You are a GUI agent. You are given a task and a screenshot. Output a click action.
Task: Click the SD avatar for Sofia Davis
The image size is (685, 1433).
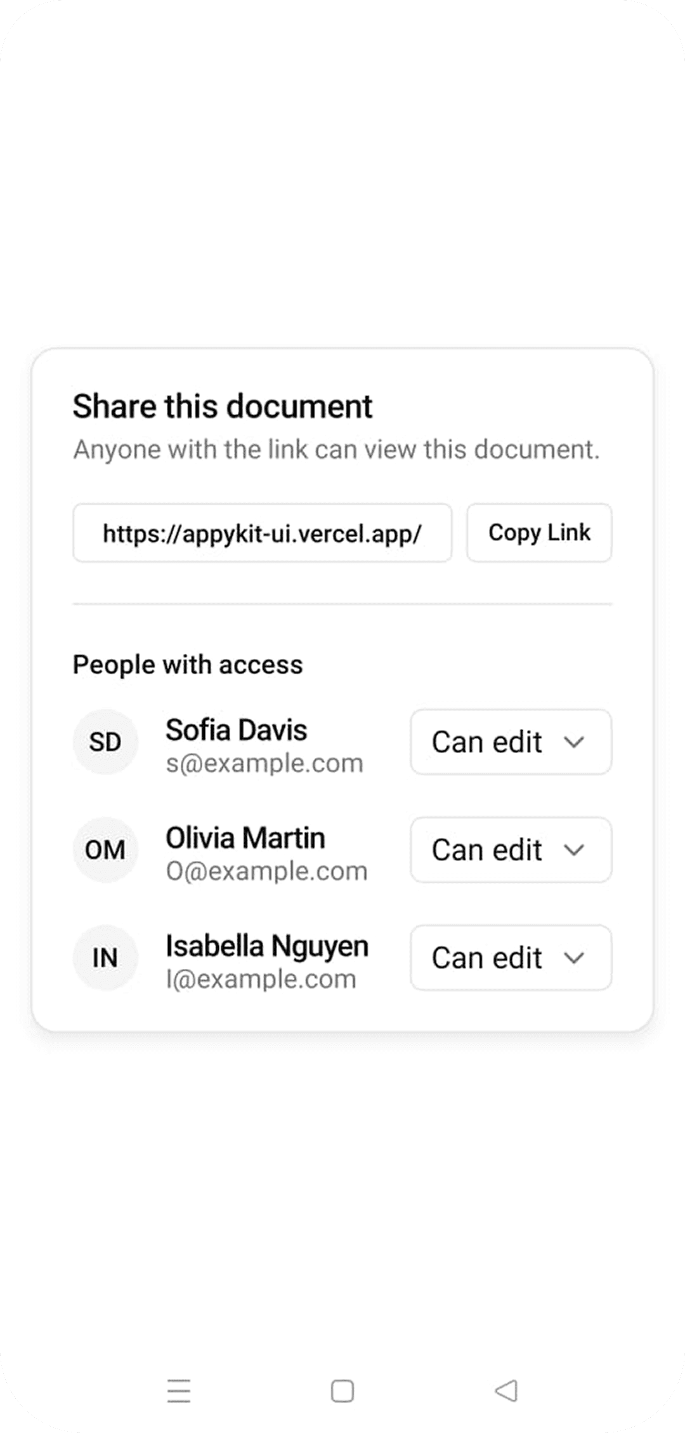pyautogui.click(x=105, y=742)
